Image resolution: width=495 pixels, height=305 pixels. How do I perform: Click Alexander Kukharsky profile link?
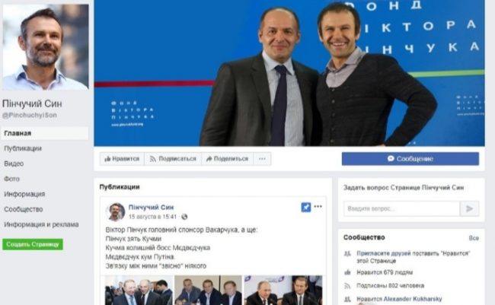(x=413, y=299)
